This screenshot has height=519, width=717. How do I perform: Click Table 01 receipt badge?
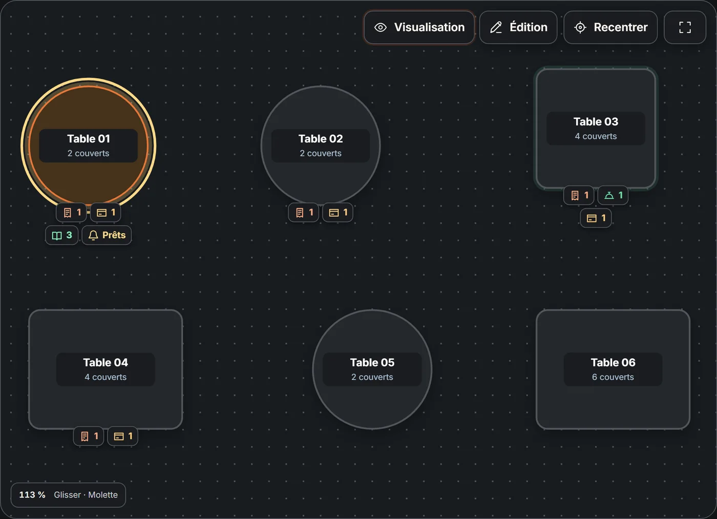pyautogui.click(x=72, y=212)
